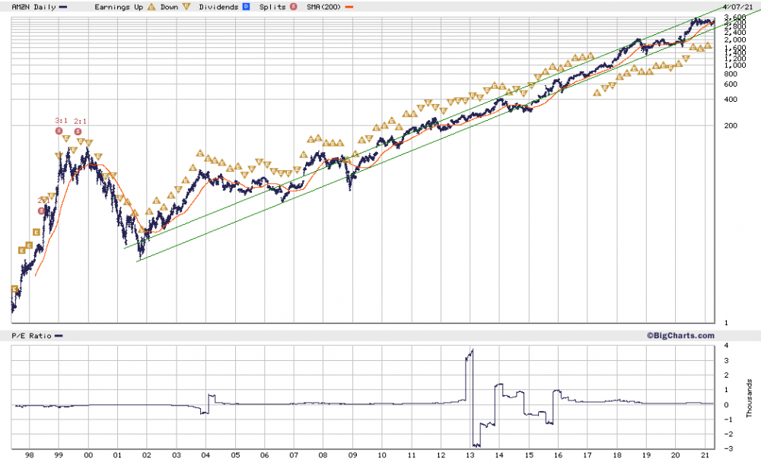Viewport: 761px width, 462px height.
Task: Click the AMZN Daily legend label
Action: tap(33, 7)
